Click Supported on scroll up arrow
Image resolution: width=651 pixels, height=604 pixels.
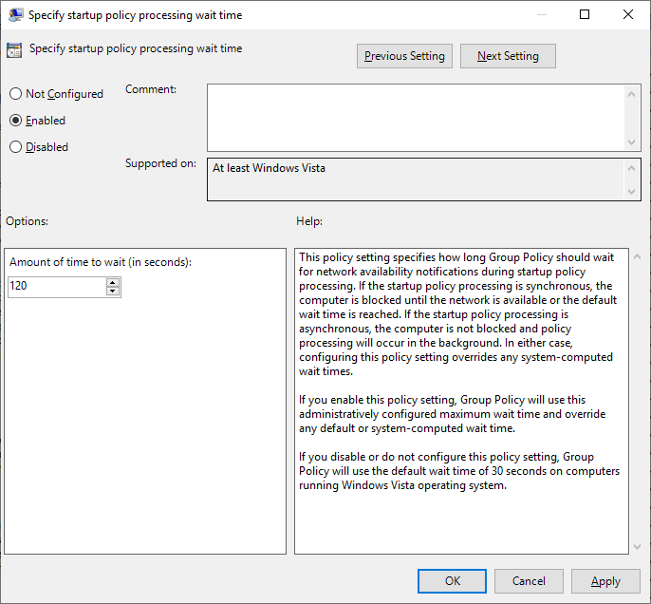631,168
